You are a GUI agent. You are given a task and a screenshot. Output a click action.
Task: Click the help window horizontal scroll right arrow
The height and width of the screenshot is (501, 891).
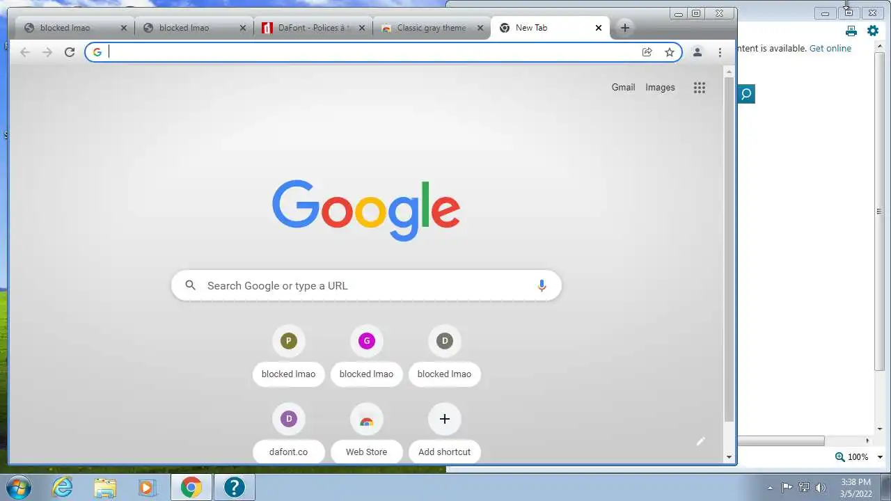(867, 440)
